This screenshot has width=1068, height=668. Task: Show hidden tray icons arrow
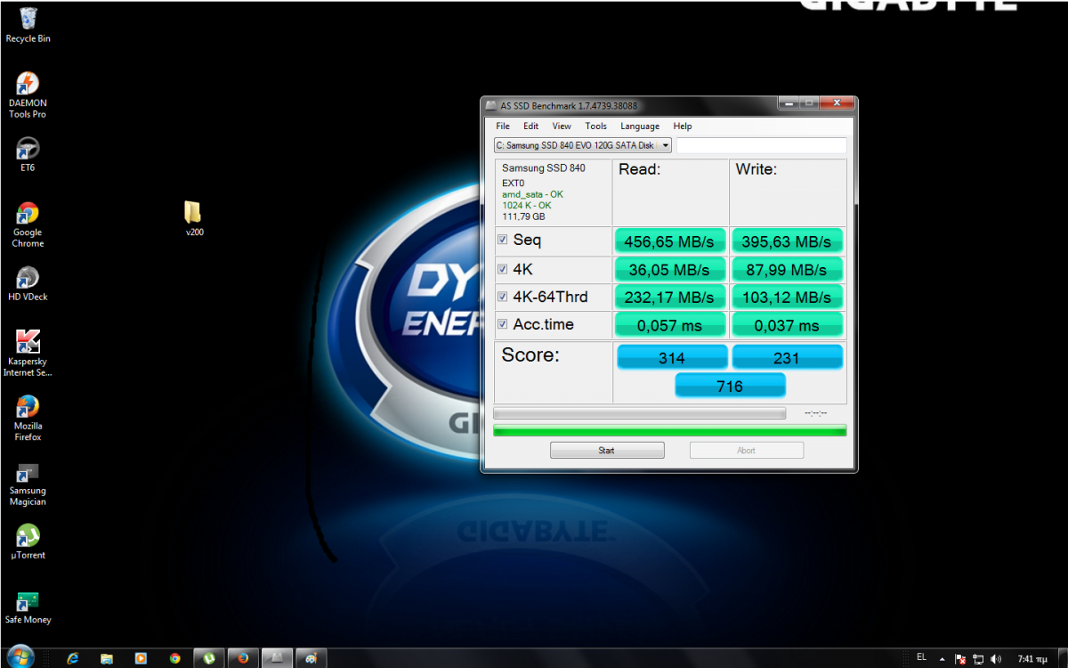point(943,659)
